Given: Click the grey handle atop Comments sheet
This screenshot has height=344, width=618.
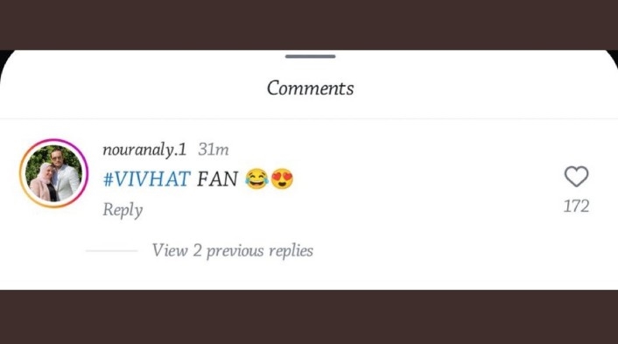Looking at the screenshot, I should click(x=310, y=56).
